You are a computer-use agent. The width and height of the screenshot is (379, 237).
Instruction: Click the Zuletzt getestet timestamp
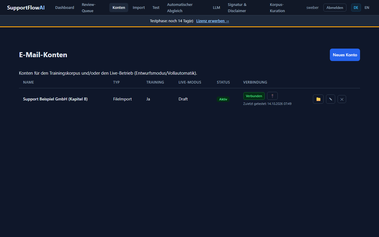pos(267,104)
